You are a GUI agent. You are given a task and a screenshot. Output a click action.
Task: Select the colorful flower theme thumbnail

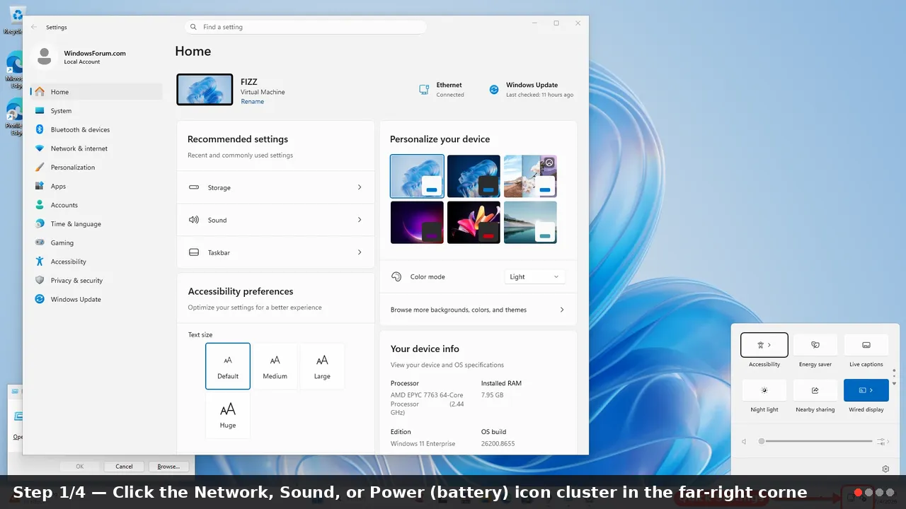click(474, 222)
